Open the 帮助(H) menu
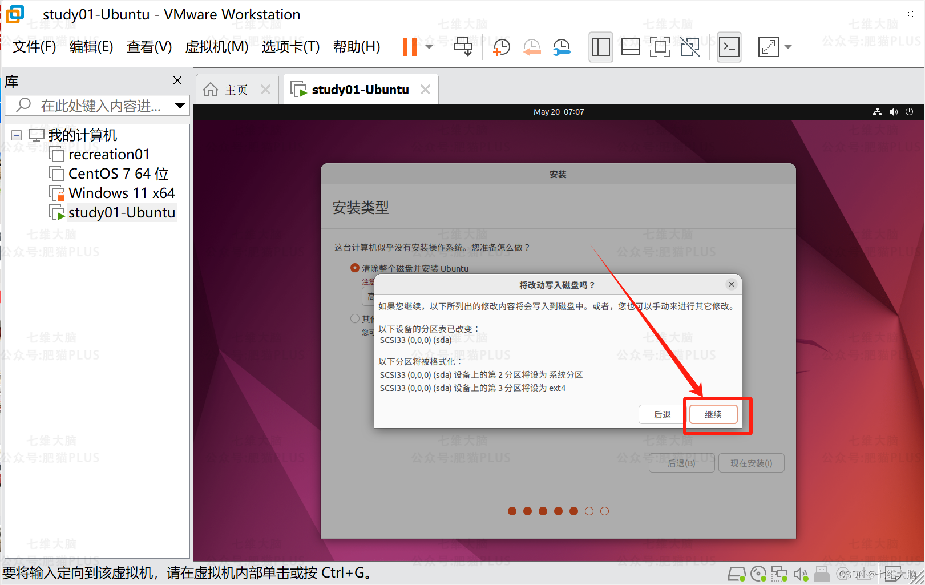925x585 pixels. [357, 47]
